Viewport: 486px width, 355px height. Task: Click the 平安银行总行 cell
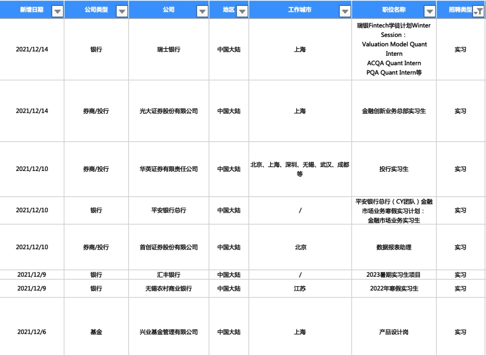169,210
